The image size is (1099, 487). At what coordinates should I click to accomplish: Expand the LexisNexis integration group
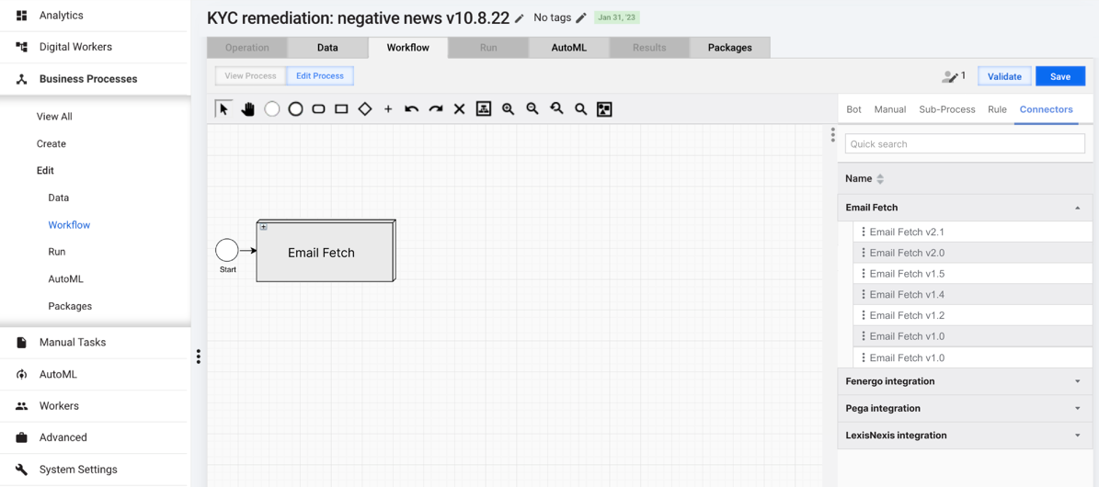click(x=1077, y=436)
